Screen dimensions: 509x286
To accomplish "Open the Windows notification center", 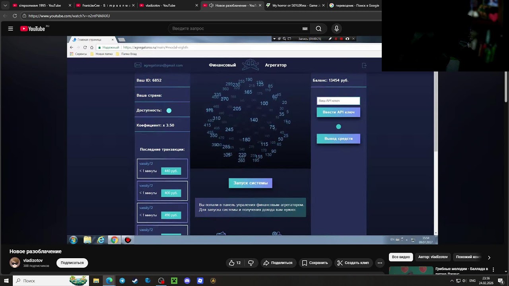I will (501, 281).
